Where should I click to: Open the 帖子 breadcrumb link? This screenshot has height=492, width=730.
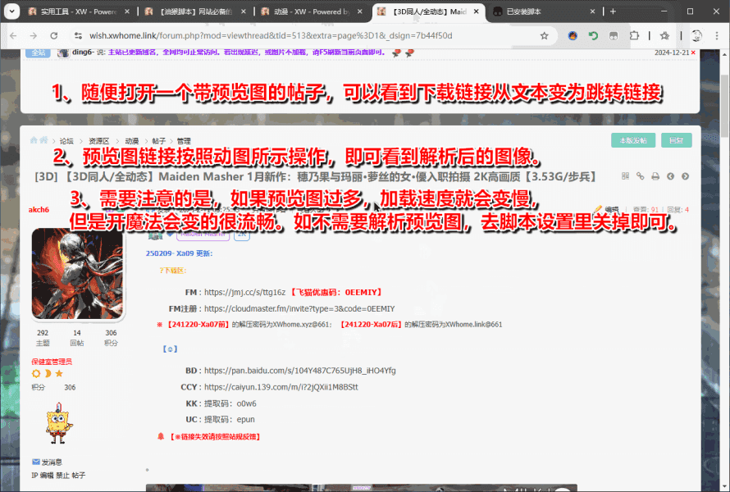(159, 140)
